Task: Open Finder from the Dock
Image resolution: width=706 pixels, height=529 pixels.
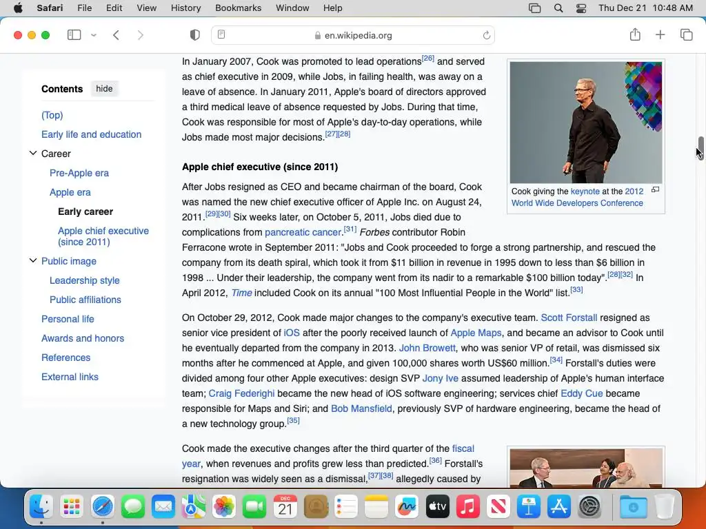Action: [41, 507]
